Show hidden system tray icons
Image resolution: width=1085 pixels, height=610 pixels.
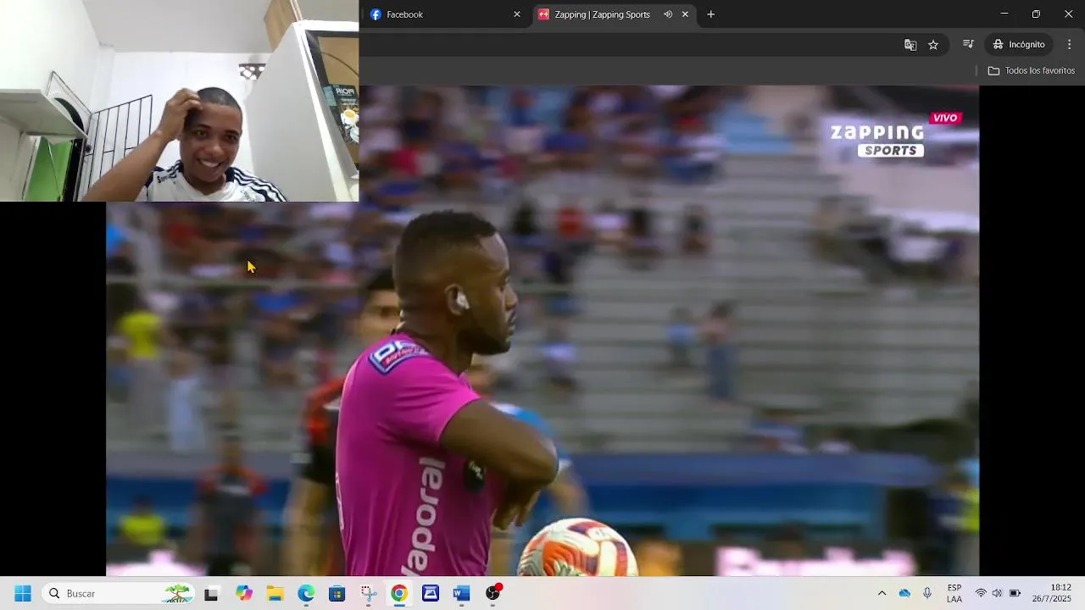click(x=882, y=594)
